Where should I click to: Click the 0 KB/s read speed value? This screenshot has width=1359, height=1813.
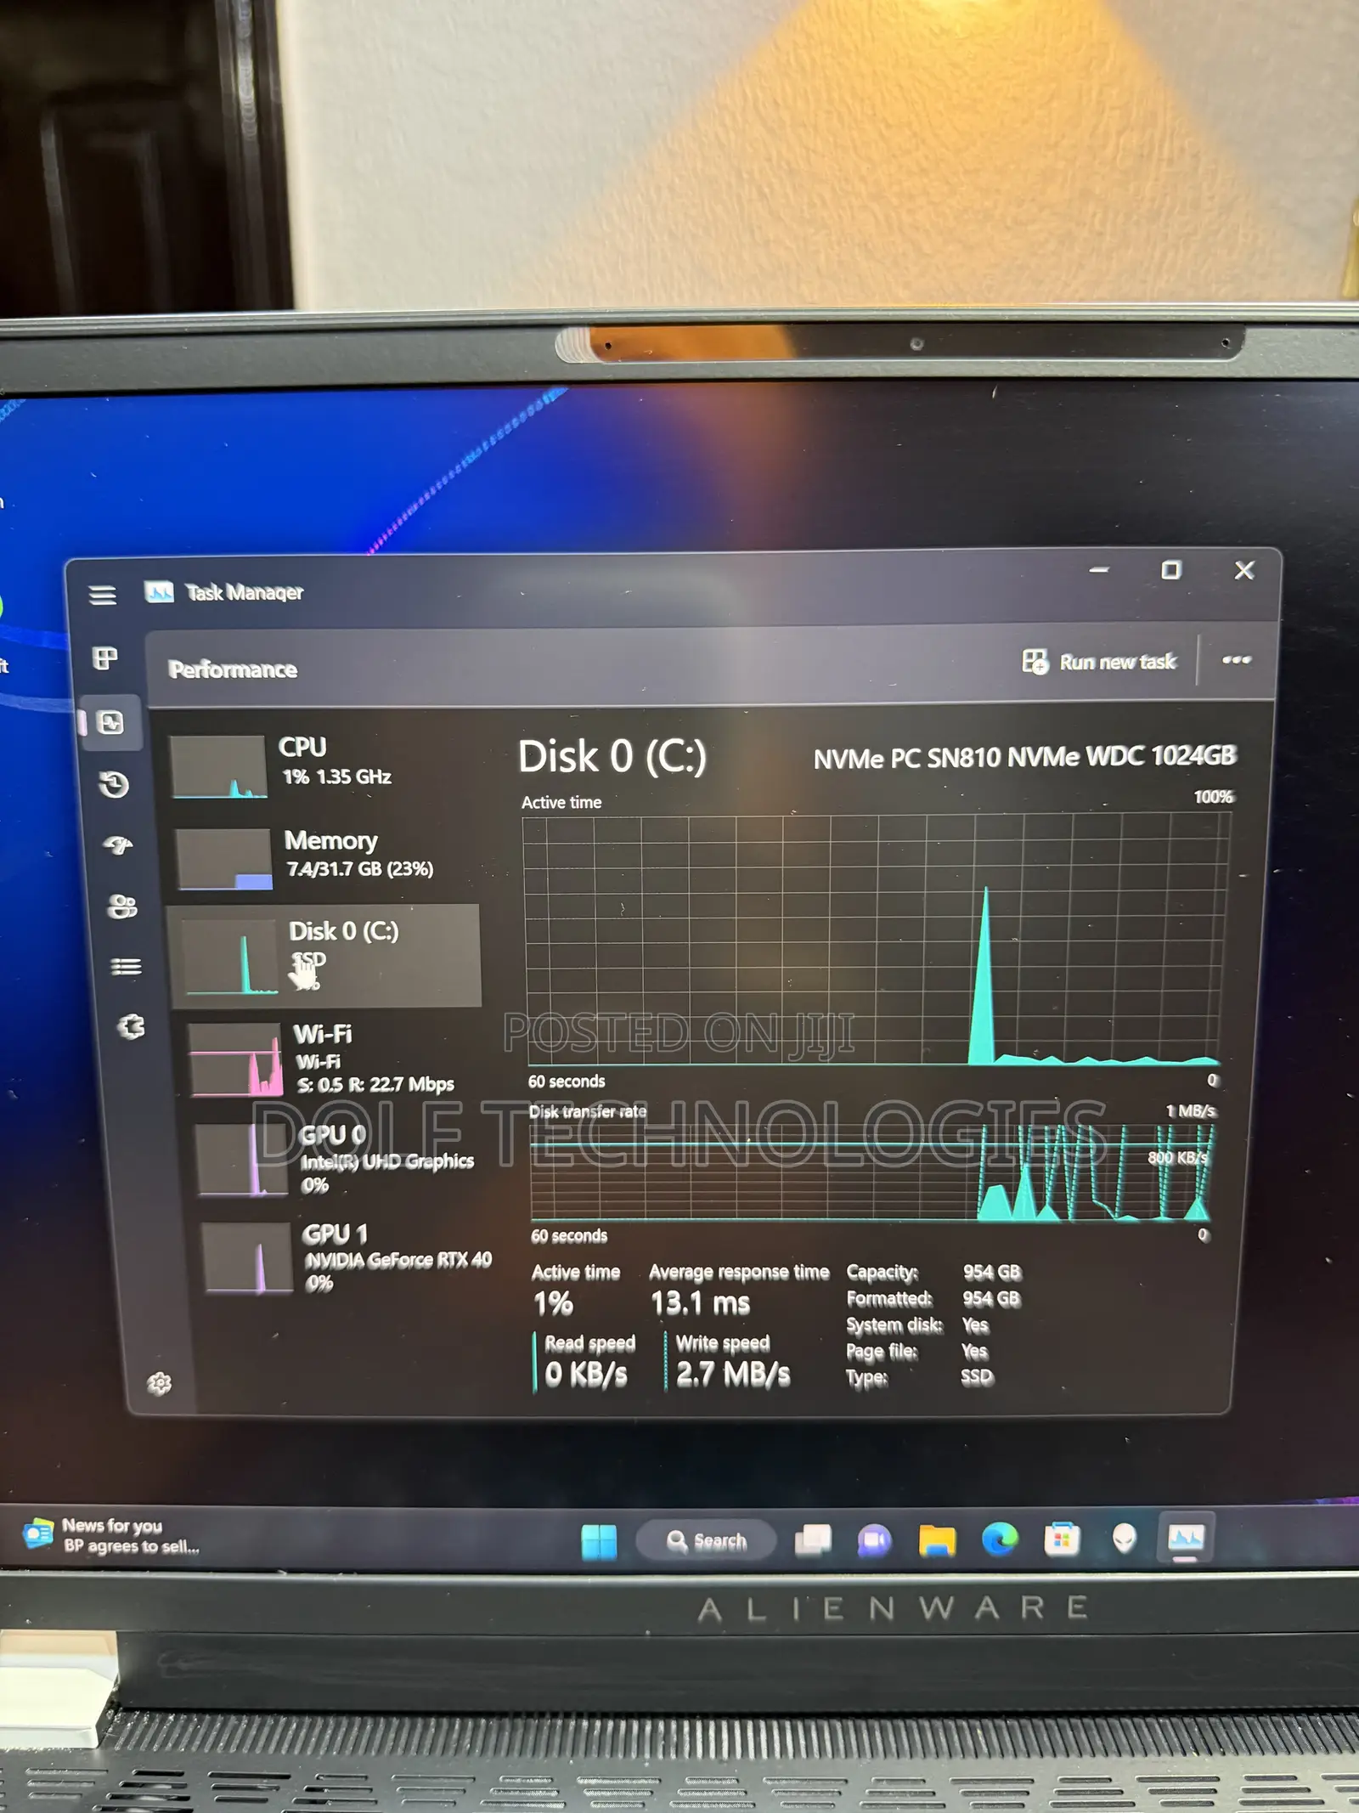(x=586, y=1374)
